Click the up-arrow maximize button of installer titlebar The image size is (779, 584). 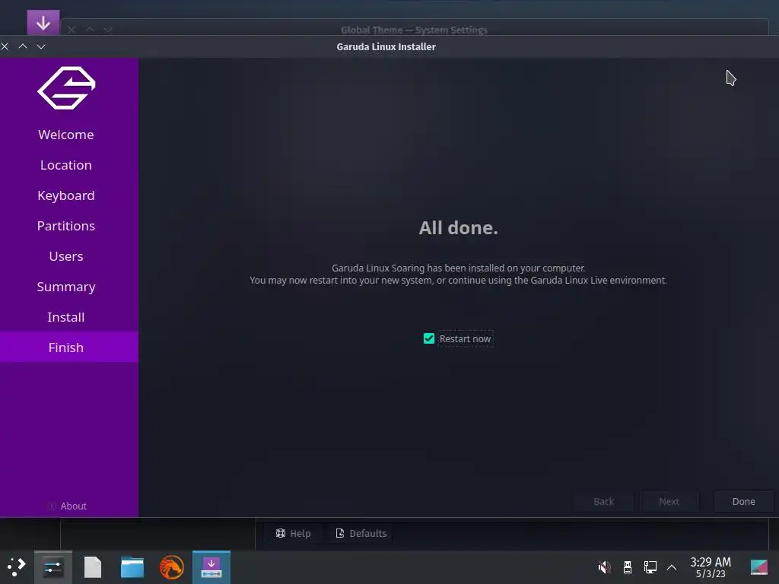23,46
